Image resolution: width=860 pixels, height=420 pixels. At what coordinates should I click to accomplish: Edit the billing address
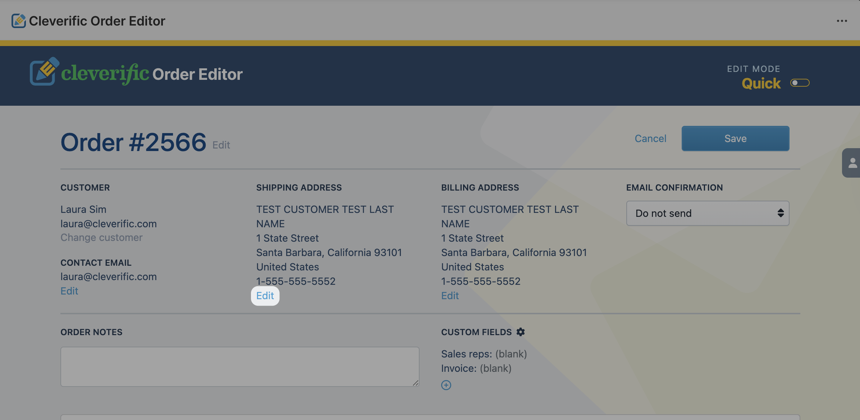point(450,296)
